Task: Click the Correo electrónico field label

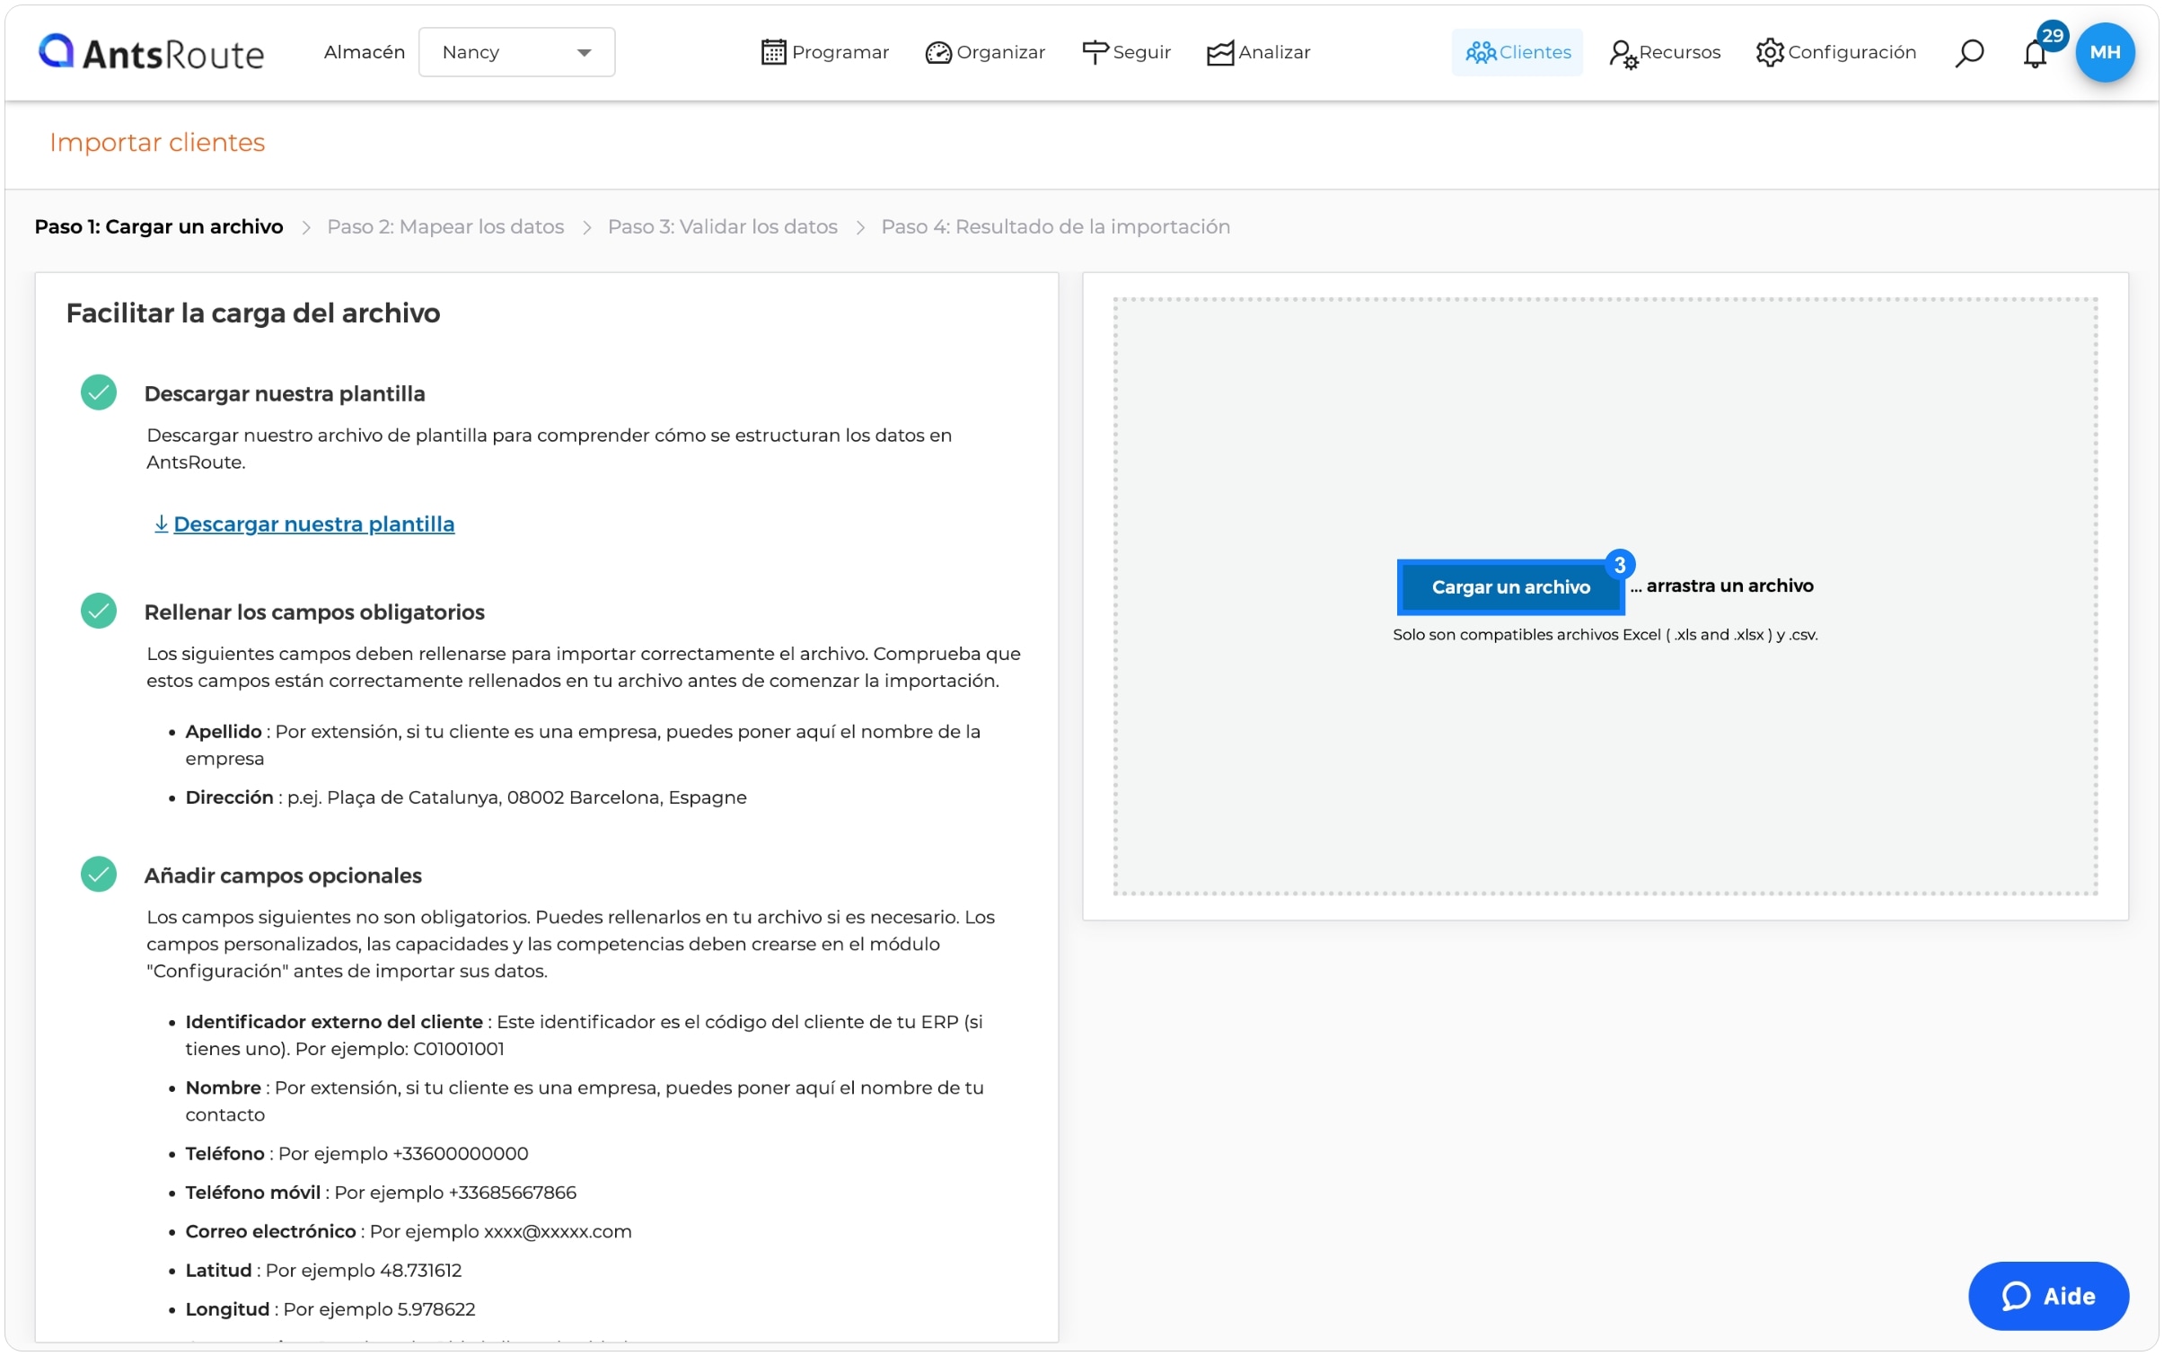Action: click(x=271, y=1231)
